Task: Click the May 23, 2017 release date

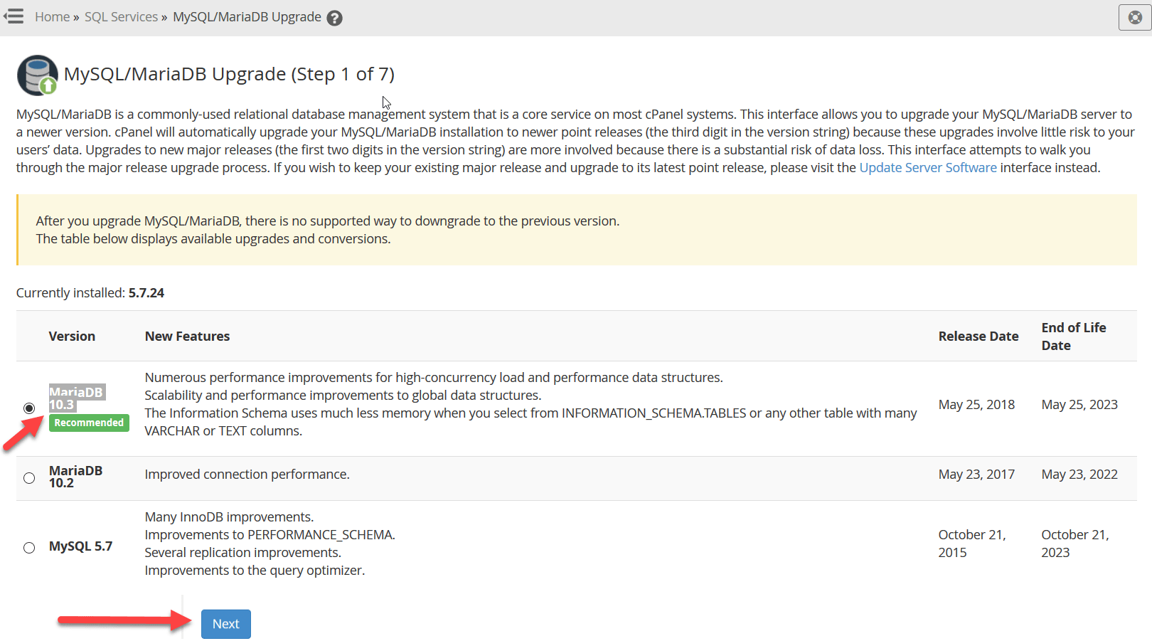Action: coord(976,475)
